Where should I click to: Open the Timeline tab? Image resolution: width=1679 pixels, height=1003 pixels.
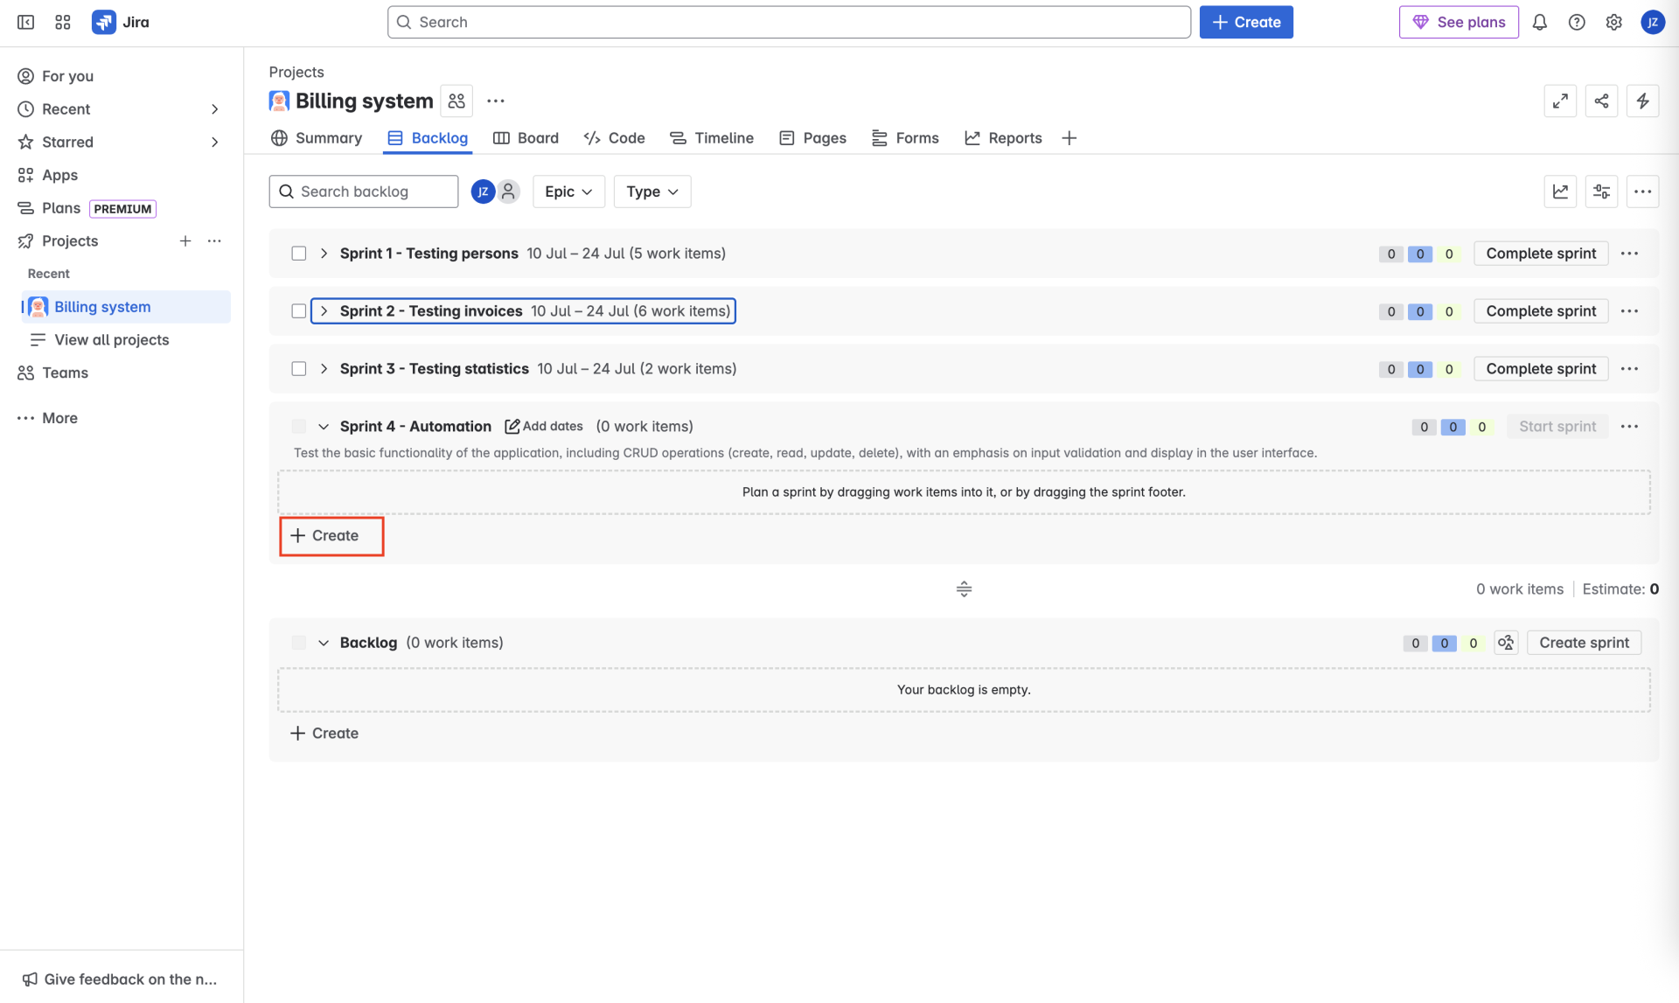(x=712, y=138)
